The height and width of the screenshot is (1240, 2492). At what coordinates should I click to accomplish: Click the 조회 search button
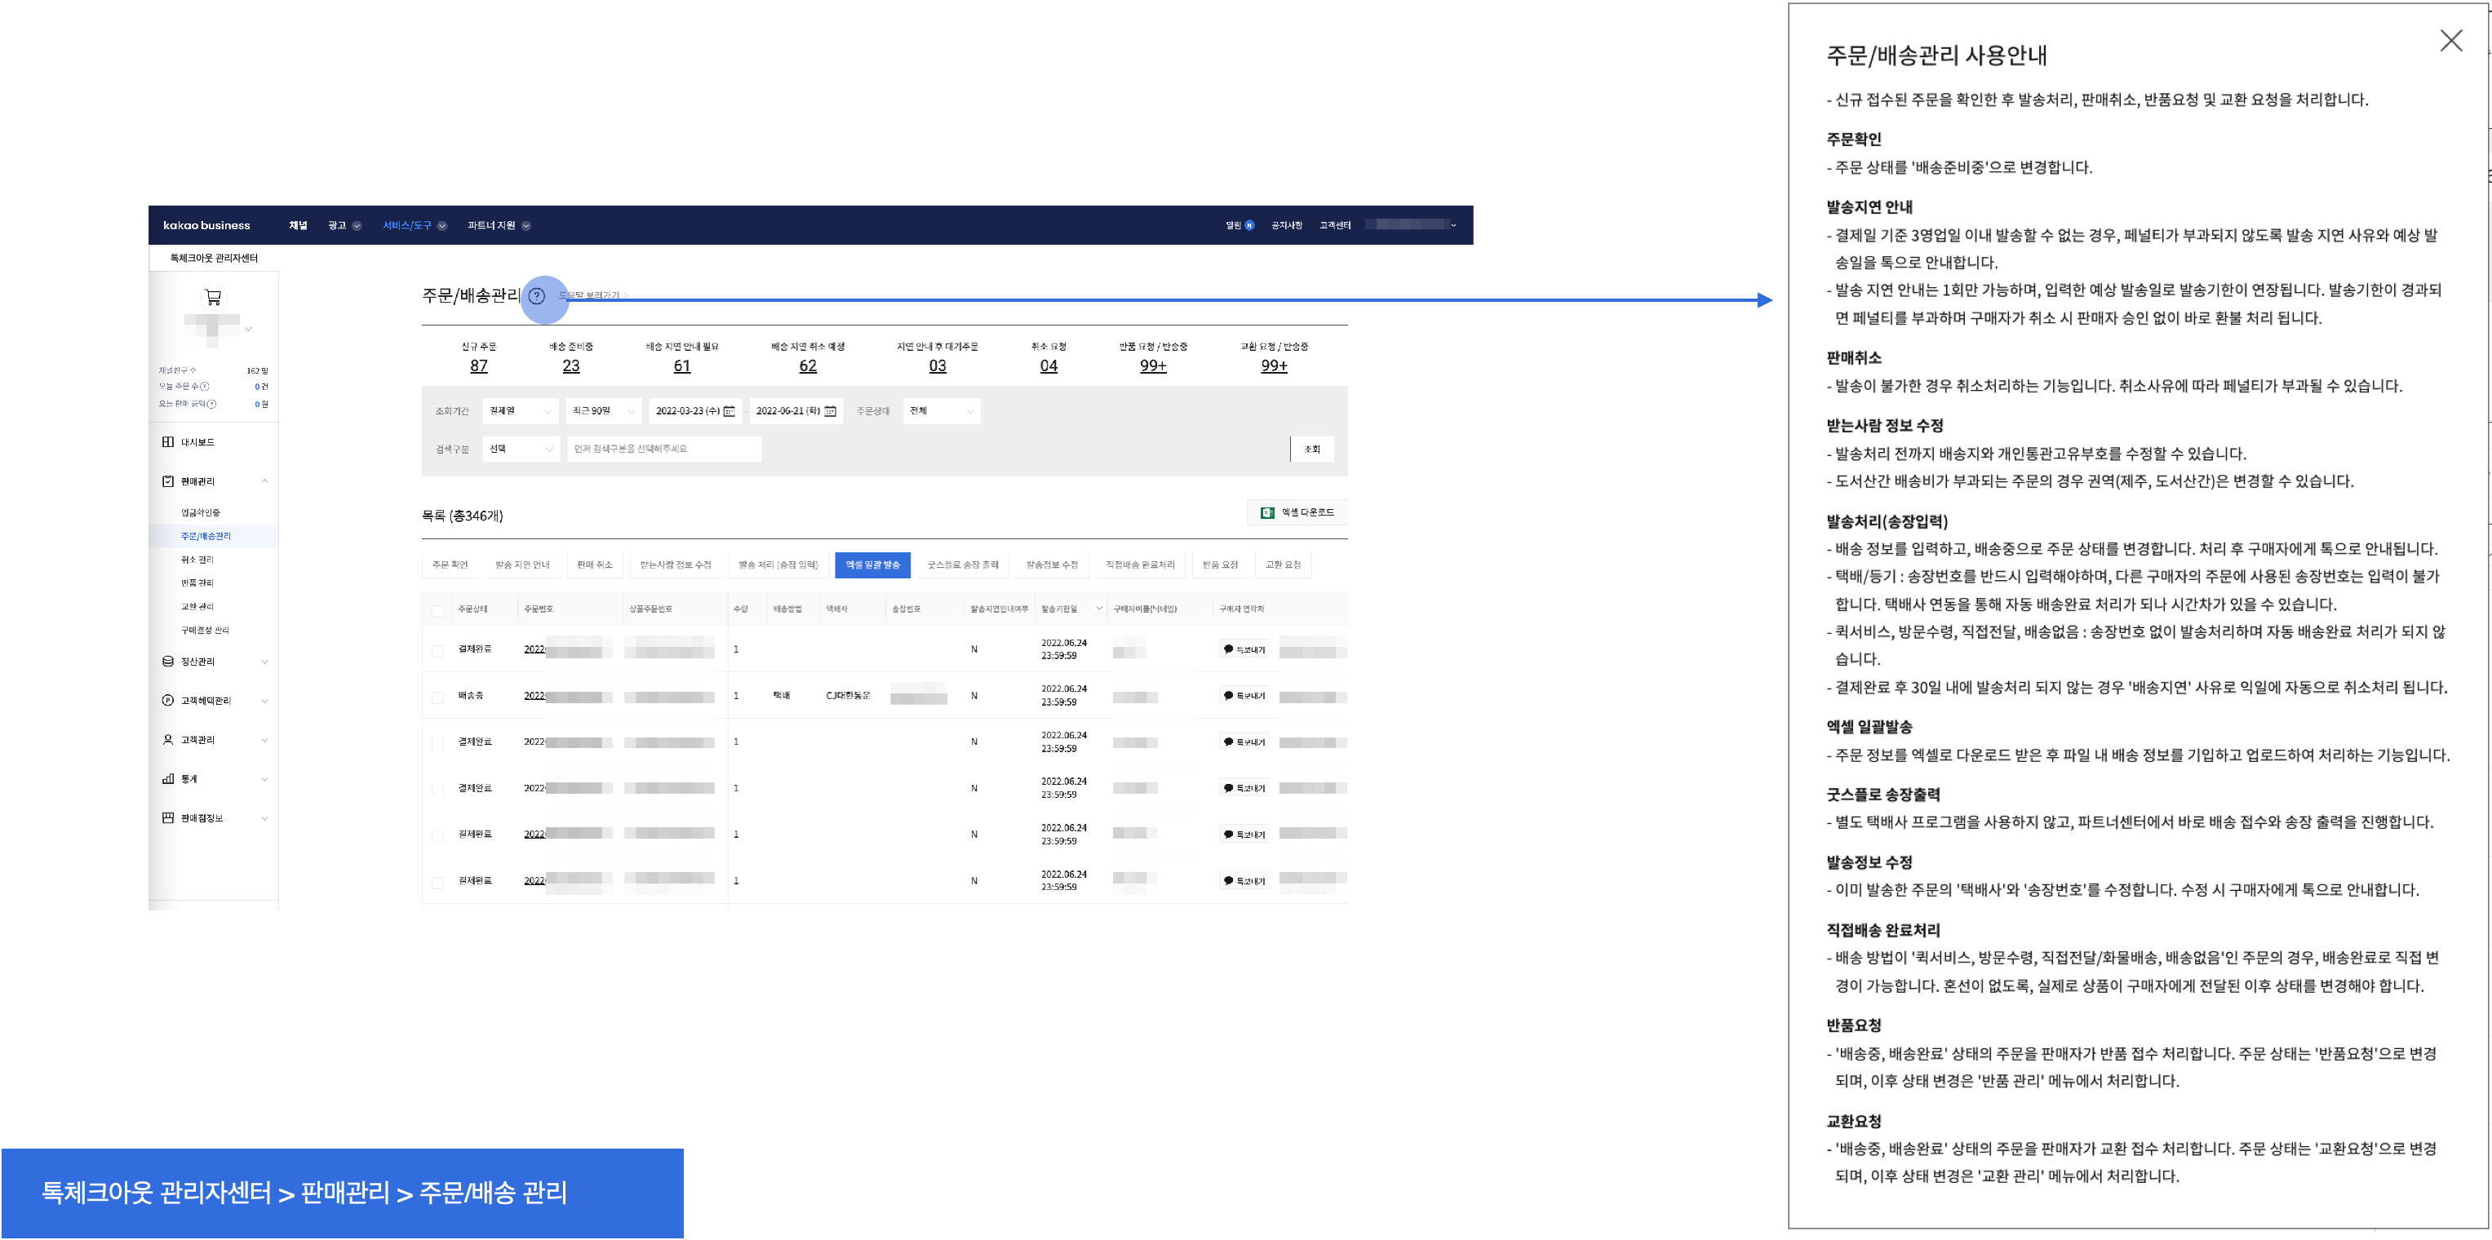(x=1312, y=449)
